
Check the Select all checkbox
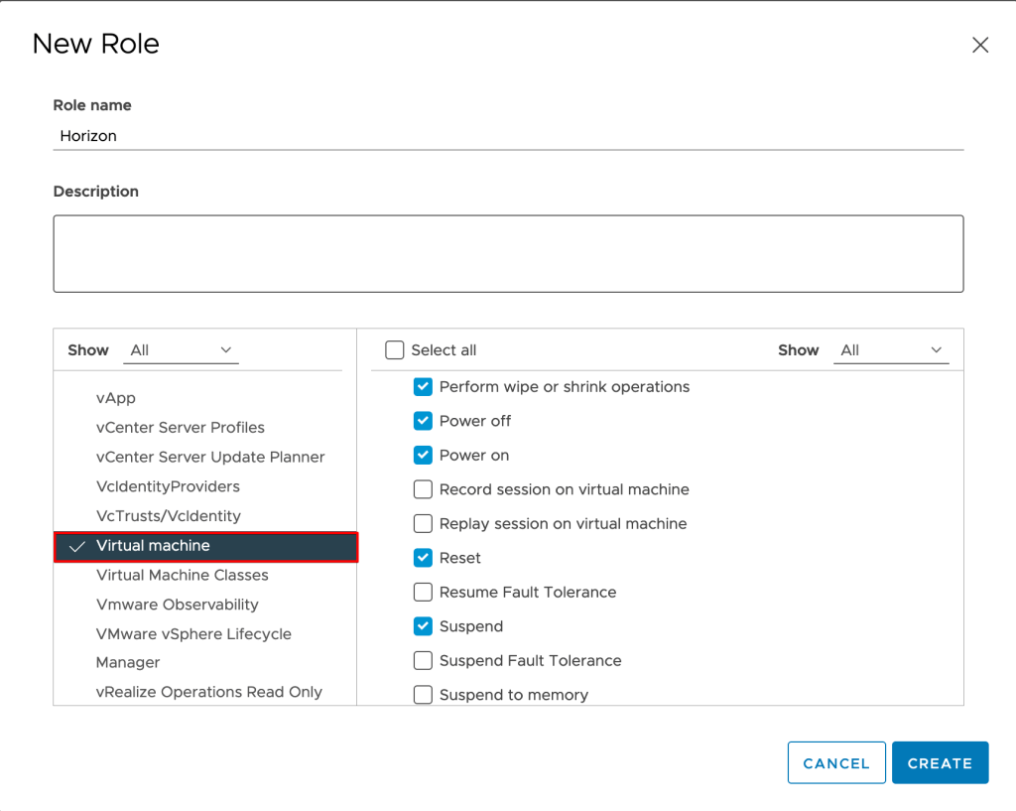pos(395,350)
